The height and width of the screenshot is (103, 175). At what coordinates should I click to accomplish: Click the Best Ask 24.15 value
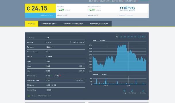(x=96, y=15)
